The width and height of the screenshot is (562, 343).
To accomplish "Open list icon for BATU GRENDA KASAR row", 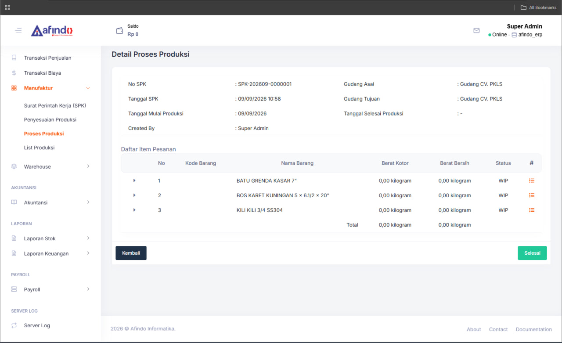I will 532,181.
